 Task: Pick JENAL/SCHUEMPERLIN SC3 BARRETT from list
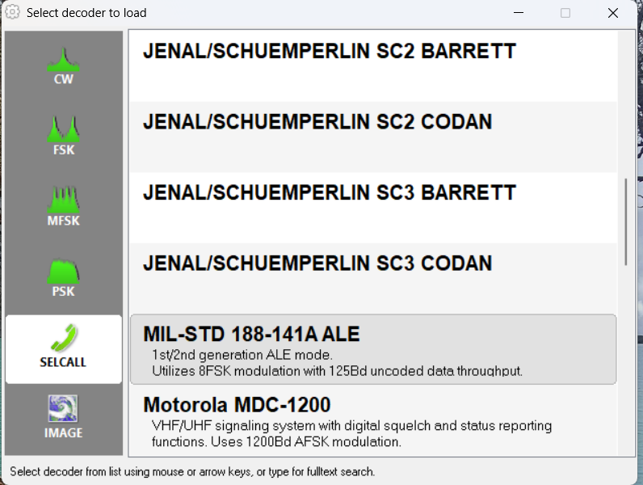pos(330,193)
